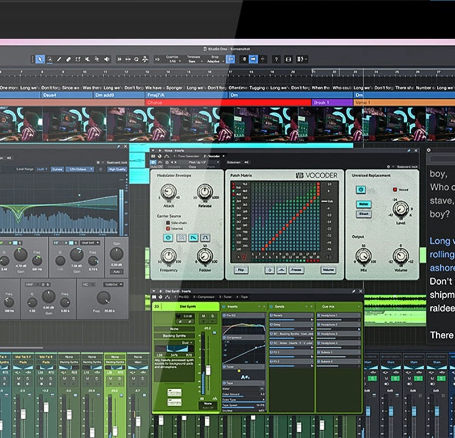Toggle the Reverb send power icon
This screenshot has height=438, width=455.
click(271, 315)
